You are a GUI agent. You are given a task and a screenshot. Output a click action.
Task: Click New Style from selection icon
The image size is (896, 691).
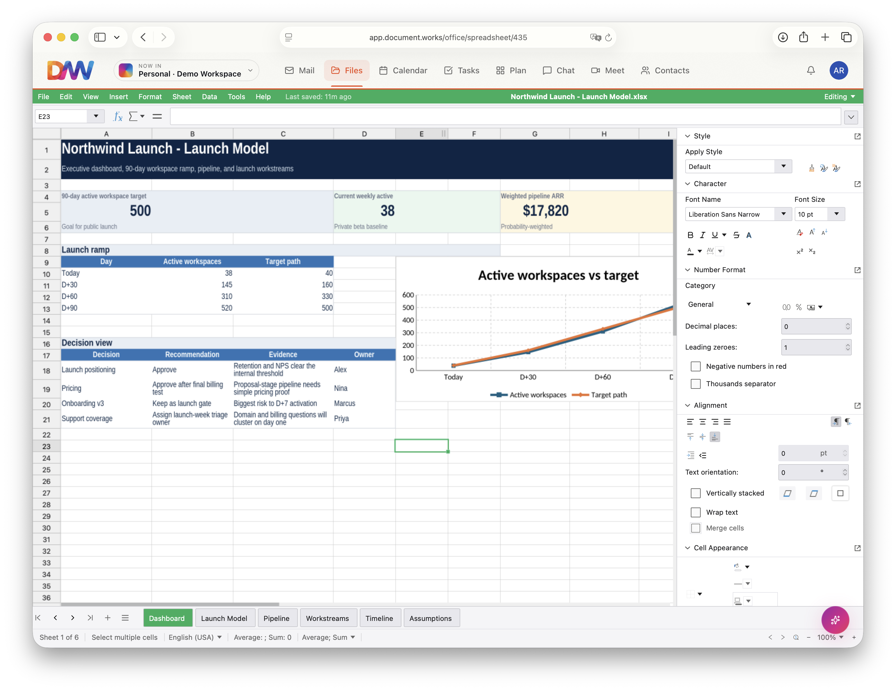[836, 168]
